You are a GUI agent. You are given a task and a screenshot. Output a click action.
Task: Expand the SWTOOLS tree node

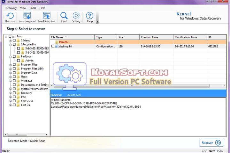point(11,101)
